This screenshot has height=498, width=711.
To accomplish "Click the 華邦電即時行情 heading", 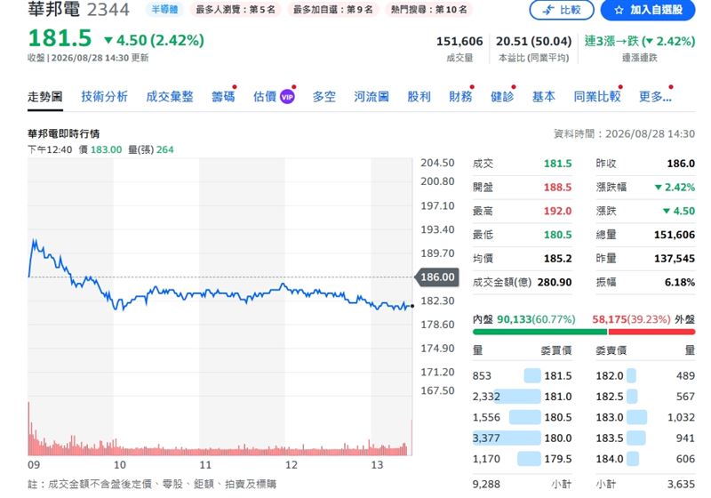I will click(63, 133).
